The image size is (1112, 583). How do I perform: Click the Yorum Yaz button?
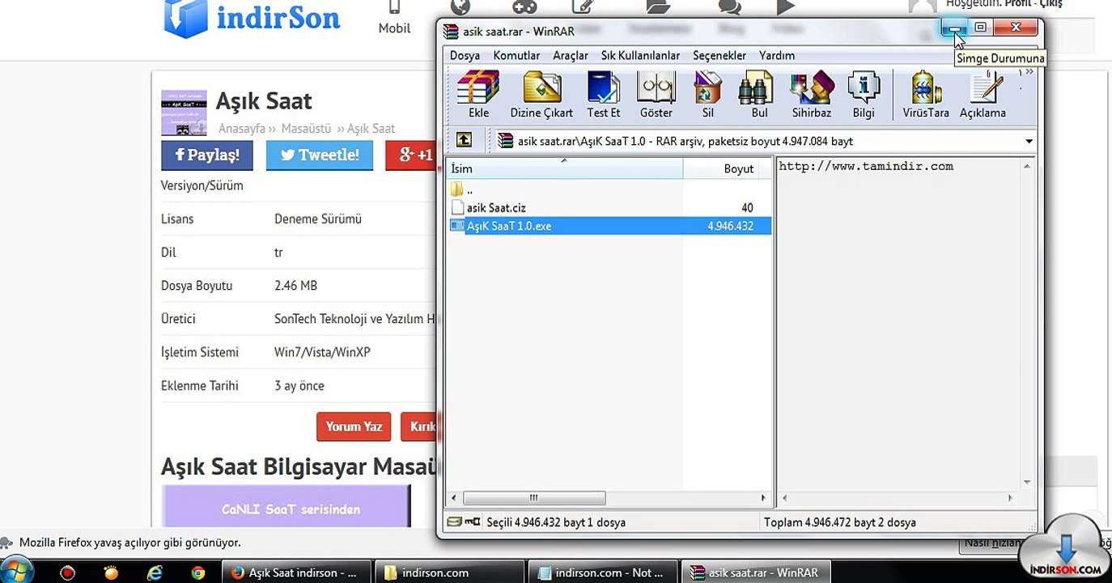click(x=354, y=427)
